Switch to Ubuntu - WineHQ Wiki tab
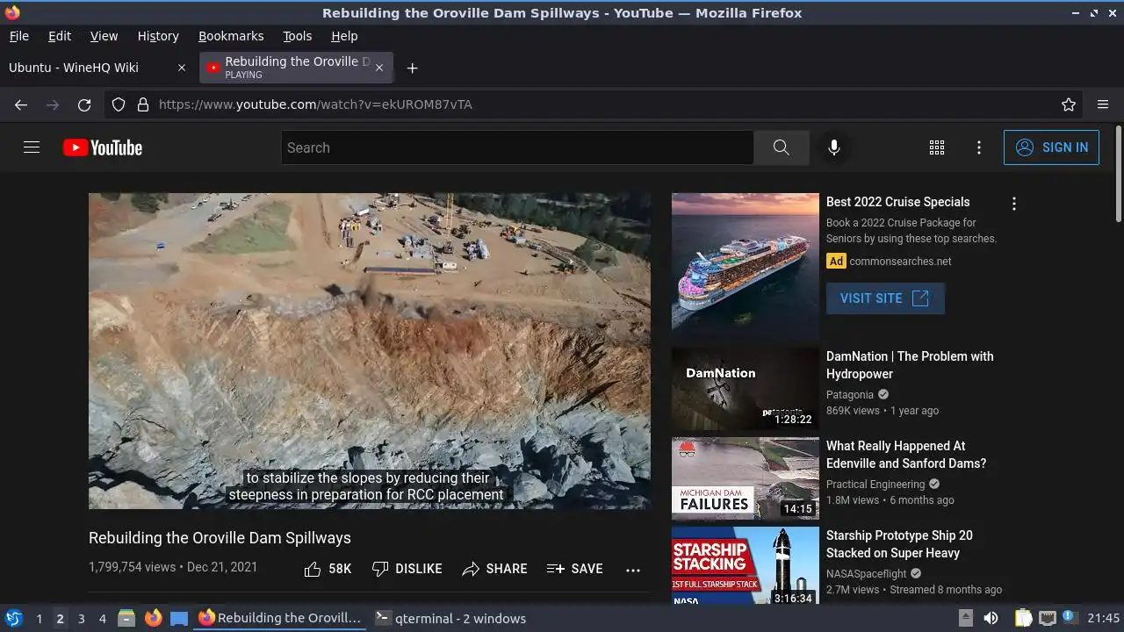The height and width of the screenshot is (632, 1124). pyautogui.click(x=74, y=68)
